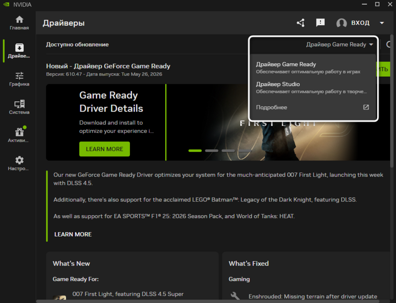Click the vertical scrollbar
This screenshot has height=303, width=396.
pyautogui.click(x=392, y=100)
